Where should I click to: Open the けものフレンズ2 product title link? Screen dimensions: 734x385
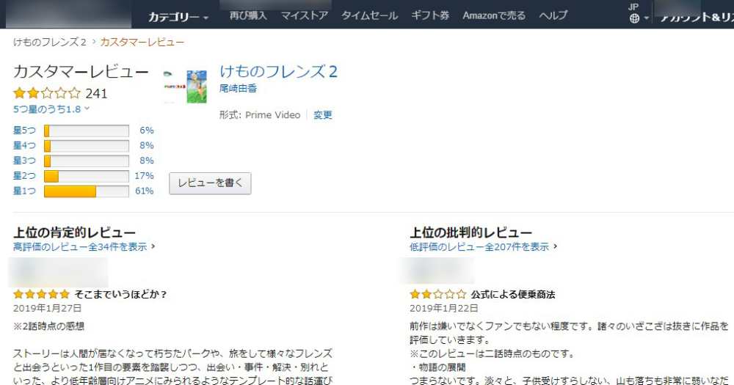pos(278,72)
